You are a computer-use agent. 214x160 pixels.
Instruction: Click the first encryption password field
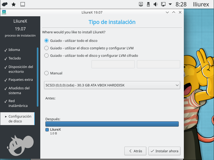click(113, 64)
